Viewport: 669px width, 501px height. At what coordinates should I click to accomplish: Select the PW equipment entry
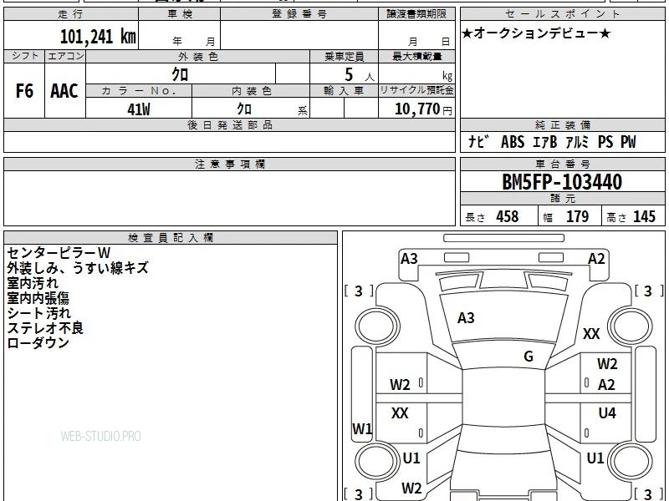tap(628, 142)
